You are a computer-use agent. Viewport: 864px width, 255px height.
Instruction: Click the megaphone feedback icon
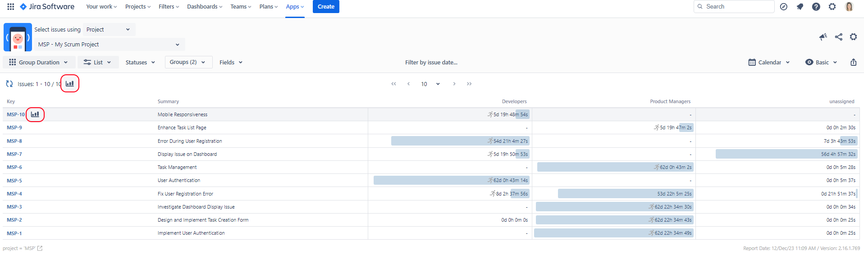[x=823, y=37]
